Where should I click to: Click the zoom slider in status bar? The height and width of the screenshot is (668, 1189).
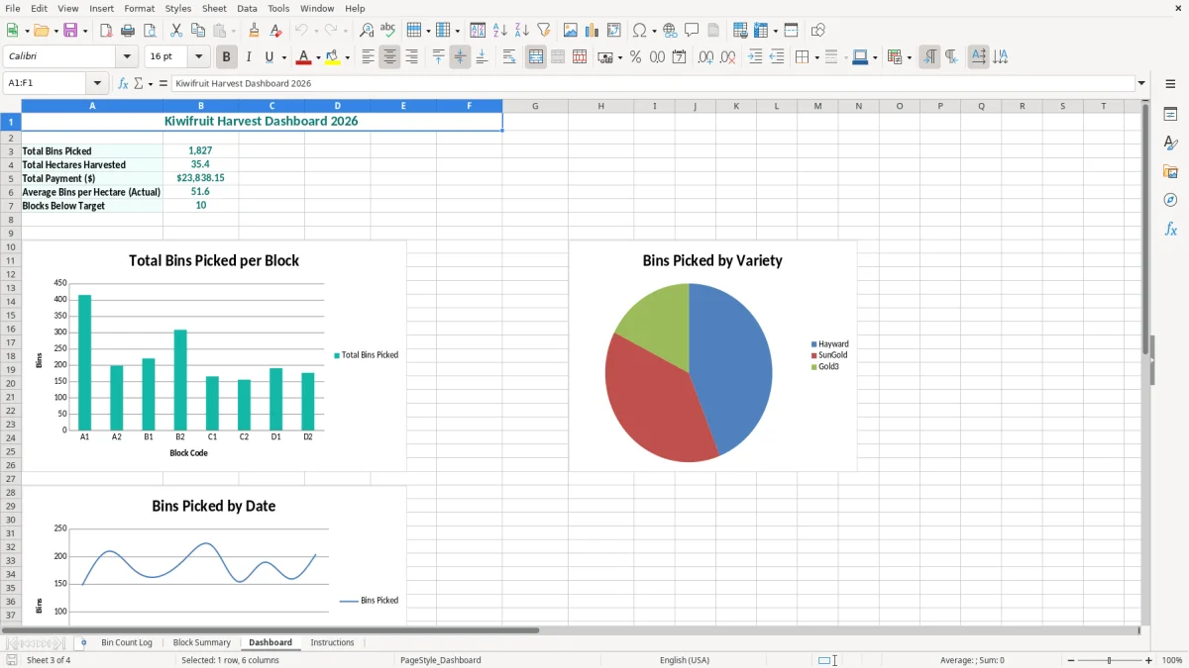coord(1110,660)
